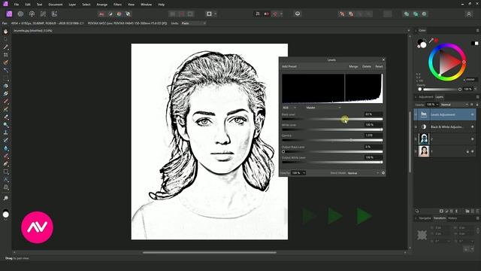Click the account profile icon in toolbar
Viewport: 481px width, 271px height.
469,14
